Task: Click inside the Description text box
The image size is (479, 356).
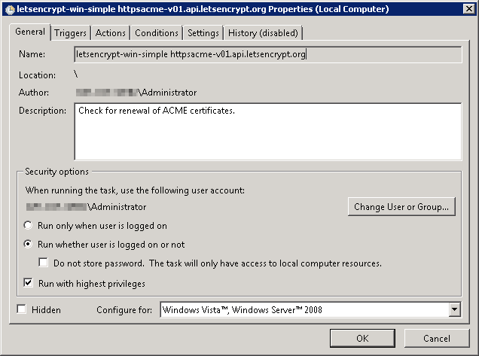Action: [x=268, y=132]
